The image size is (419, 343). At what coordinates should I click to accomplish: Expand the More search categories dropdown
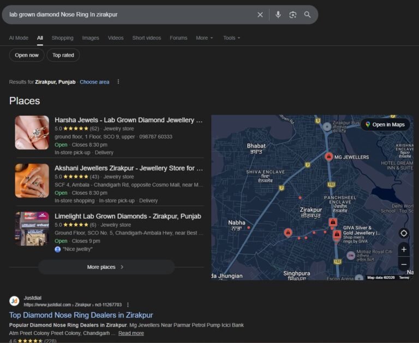pyautogui.click(x=205, y=38)
